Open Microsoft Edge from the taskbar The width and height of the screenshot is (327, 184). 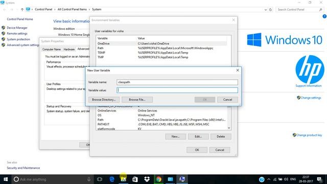(112, 179)
